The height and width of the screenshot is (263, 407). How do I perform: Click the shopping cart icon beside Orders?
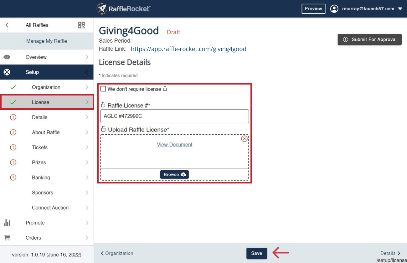tap(7, 238)
